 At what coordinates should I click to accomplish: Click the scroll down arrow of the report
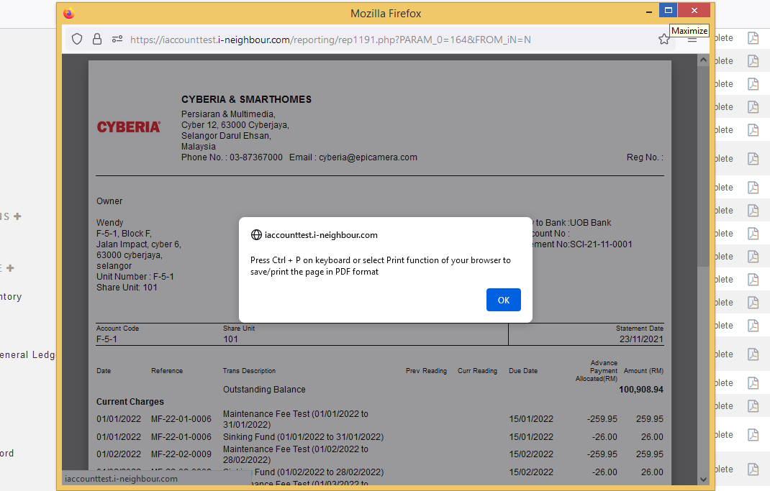[x=703, y=479]
